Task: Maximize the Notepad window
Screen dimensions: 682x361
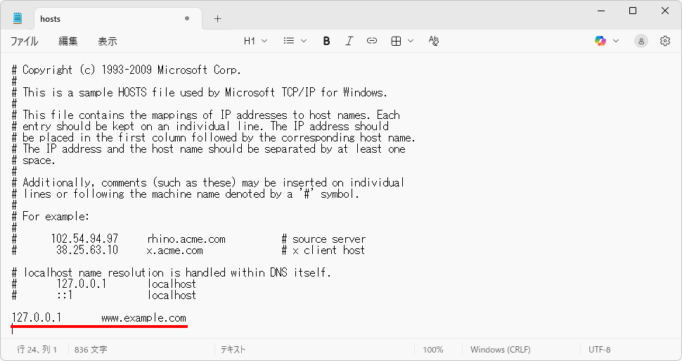Action: pos(633,11)
